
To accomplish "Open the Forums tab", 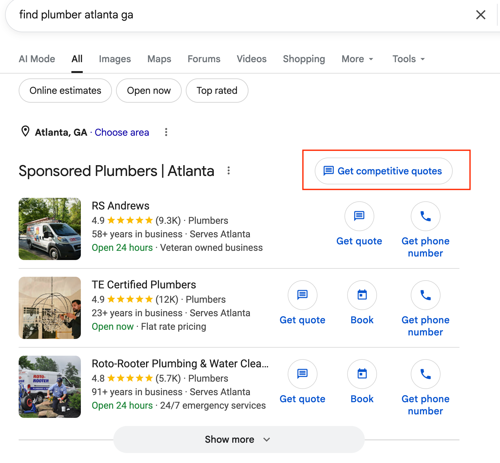I will coord(204,59).
